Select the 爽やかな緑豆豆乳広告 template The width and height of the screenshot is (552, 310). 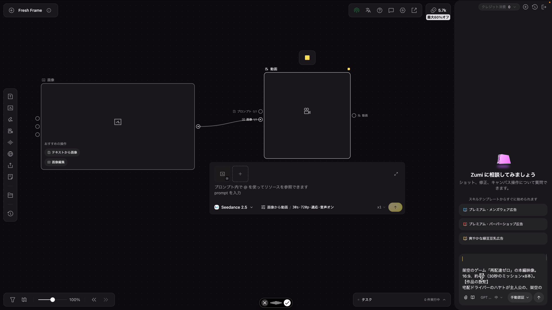click(503, 239)
